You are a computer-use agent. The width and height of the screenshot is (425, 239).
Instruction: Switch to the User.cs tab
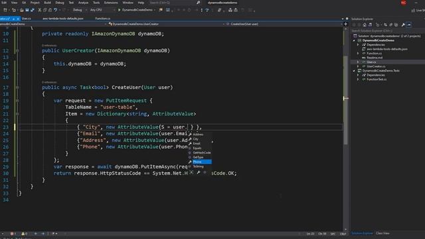27,19
